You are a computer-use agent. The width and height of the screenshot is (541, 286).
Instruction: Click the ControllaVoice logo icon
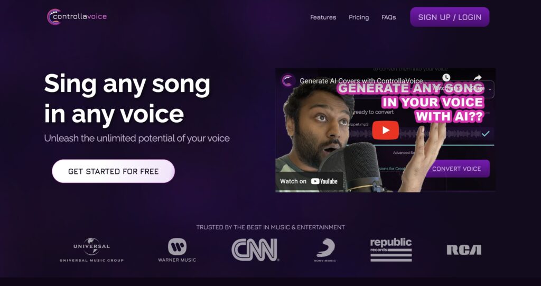point(54,16)
